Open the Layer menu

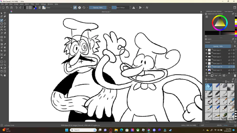click(x=22, y=4)
